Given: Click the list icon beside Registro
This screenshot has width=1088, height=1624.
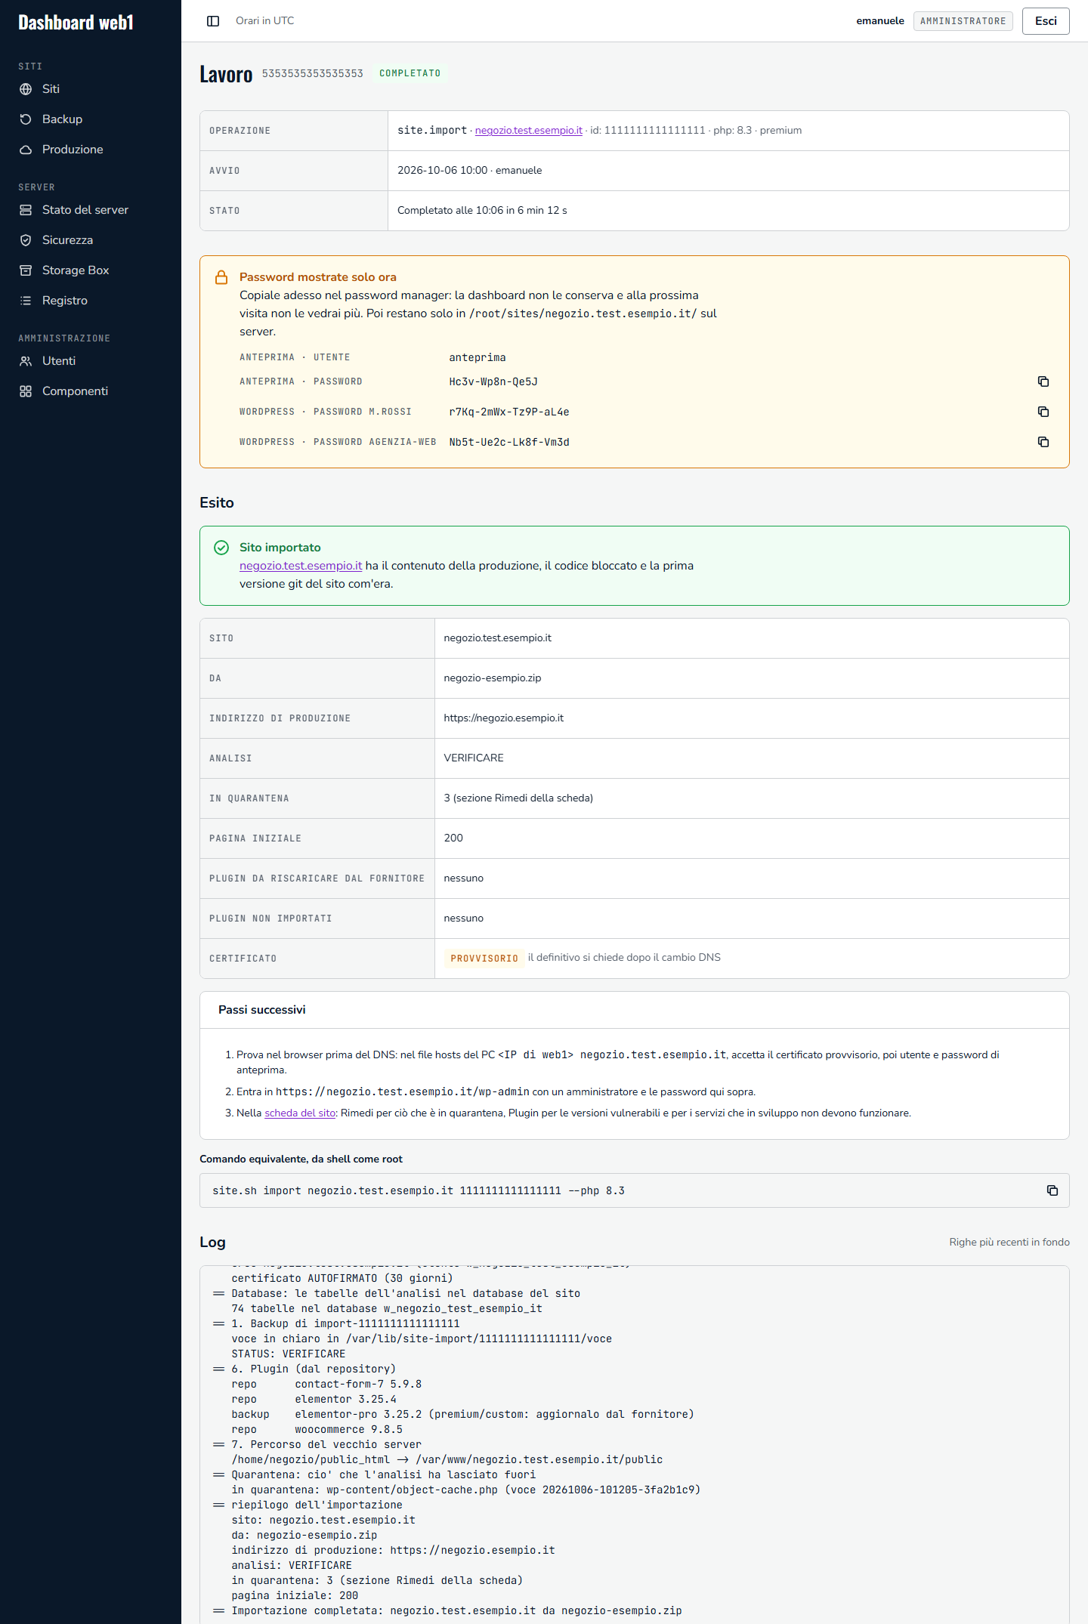Looking at the screenshot, I should coord(26,301).
